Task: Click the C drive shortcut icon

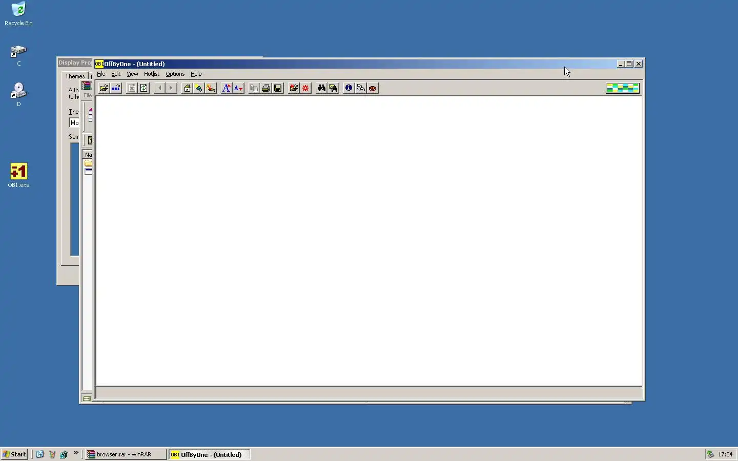Action: (x=18, y=56)
